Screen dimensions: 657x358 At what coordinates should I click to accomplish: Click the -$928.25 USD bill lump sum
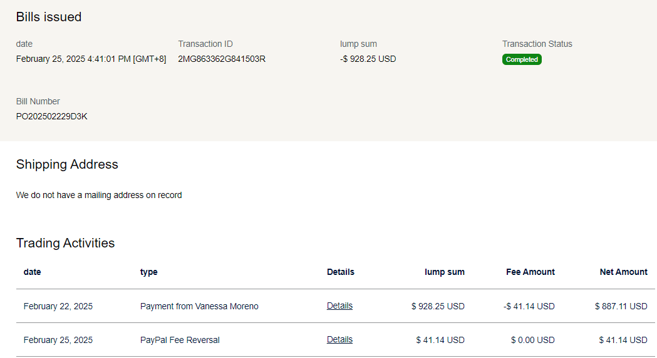[368, 59]
